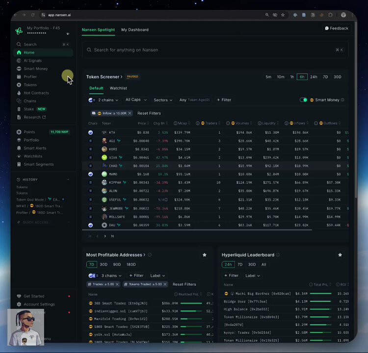368x353 pixels.
Task: Open Points in the sidebar
Action: [x=42, y=132]
